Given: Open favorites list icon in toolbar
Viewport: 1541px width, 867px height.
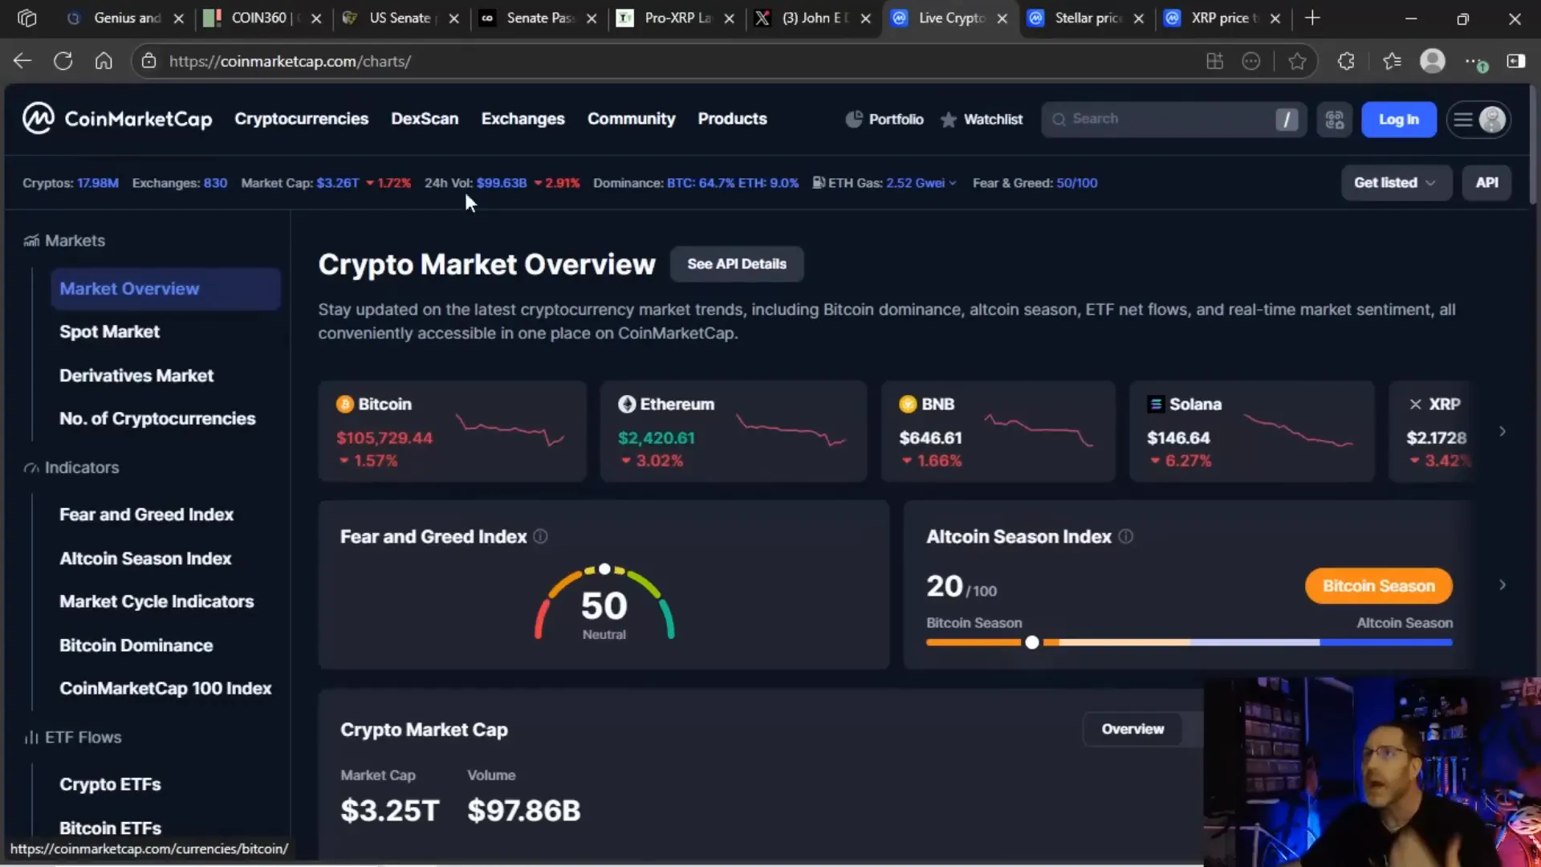Looking at the screenshot, I should point(1392,61).
